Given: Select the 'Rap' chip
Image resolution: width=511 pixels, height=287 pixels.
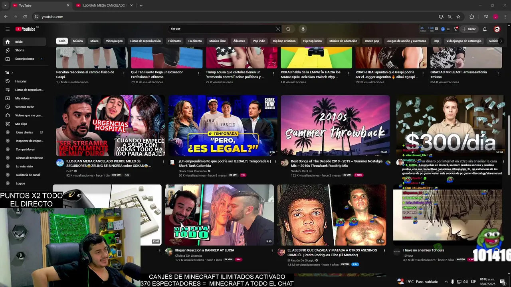Looking at the screenshot, I should [x=436, y=41].
